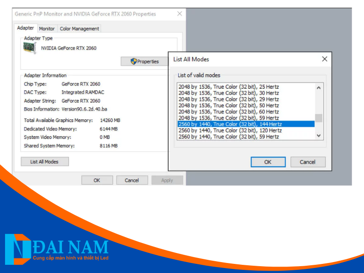Click the List All Modes button
Screen dimensions: 364x273
pyautogui.click(x=45, y=162)
